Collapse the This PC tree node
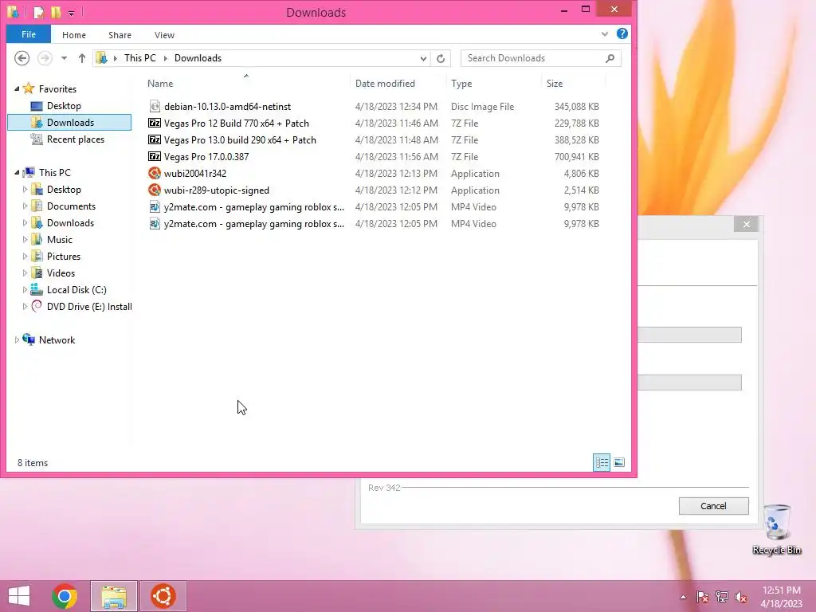The height and width of the screenshot is (612, 816). pos(17,172)
